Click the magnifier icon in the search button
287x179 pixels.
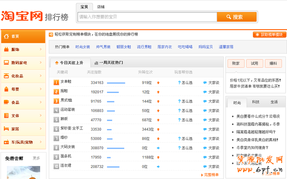(x=228, y=17)
